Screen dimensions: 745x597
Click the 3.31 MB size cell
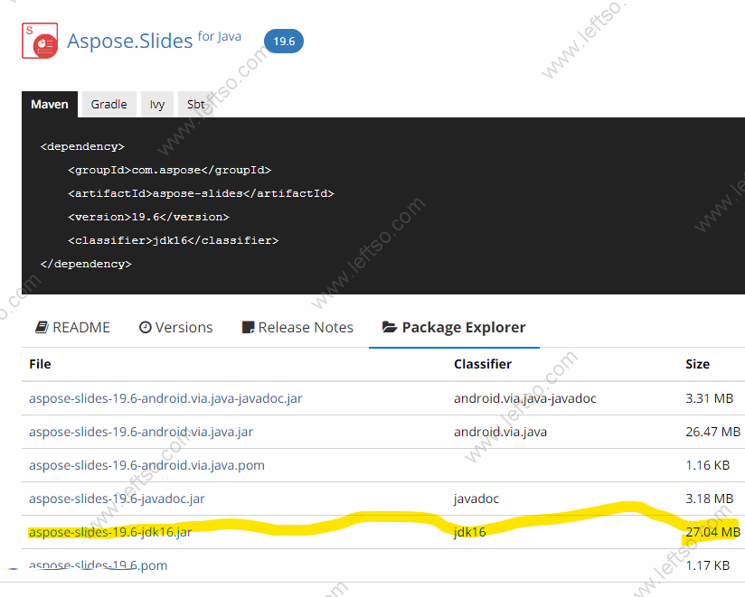point(710,398)
